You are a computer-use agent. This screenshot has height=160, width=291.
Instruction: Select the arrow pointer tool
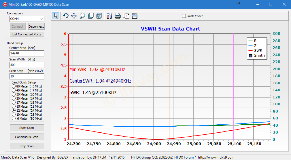tap(56, 16)
